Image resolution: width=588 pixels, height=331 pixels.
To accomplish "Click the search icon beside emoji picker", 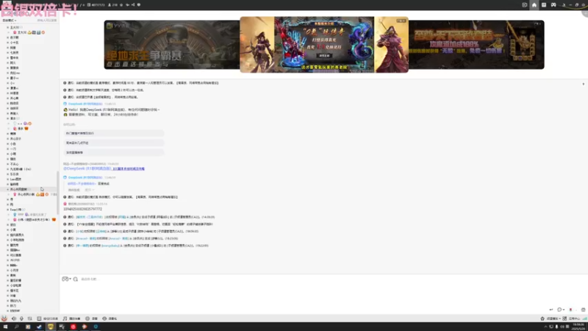I will point(76,280).
